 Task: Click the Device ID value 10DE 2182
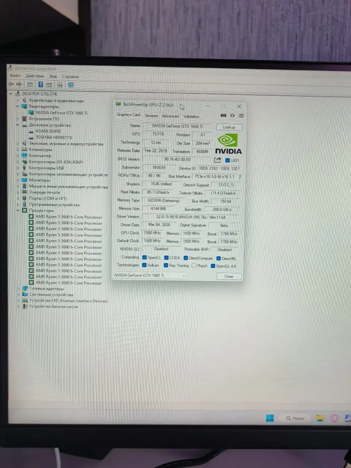tap(219, 169)
